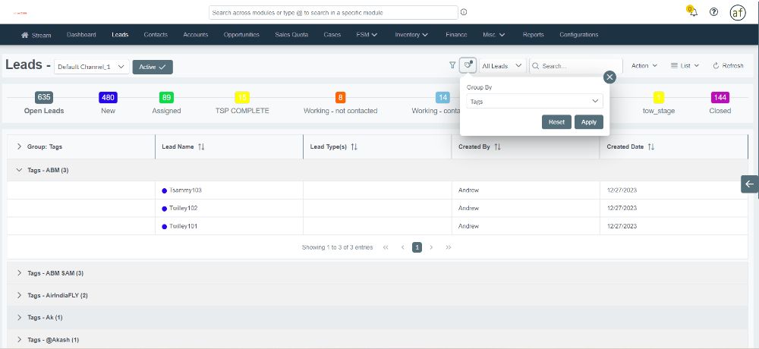Go to Opportunities in the navigation bar

[x=241, y=35]
